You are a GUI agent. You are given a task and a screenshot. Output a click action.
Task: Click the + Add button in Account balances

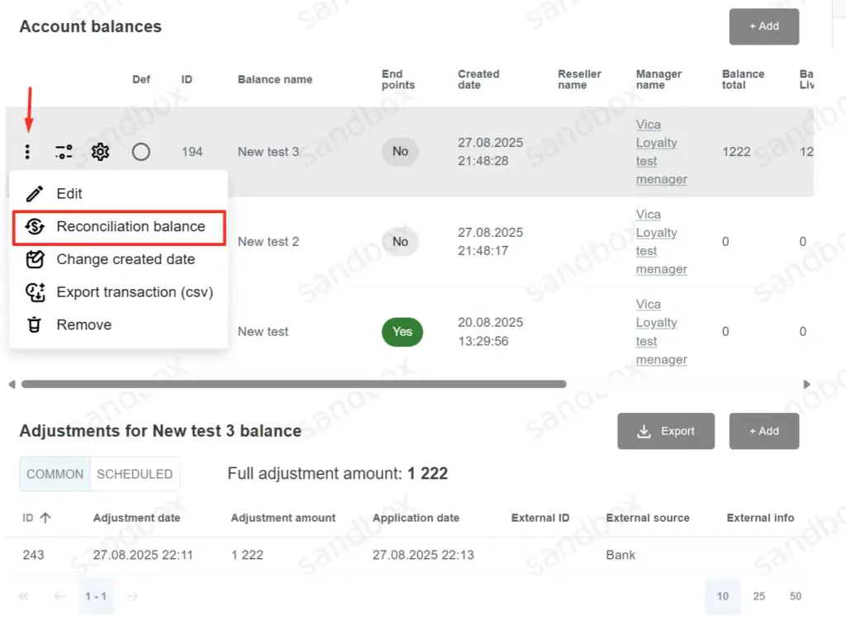click(x=763, y=26)
